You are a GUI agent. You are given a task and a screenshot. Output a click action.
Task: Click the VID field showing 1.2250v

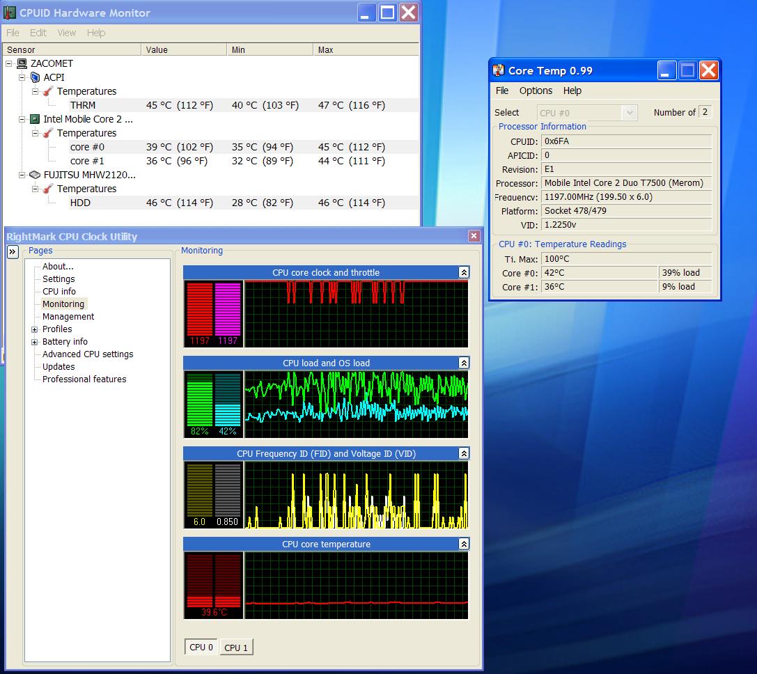(x=627, y=225)
